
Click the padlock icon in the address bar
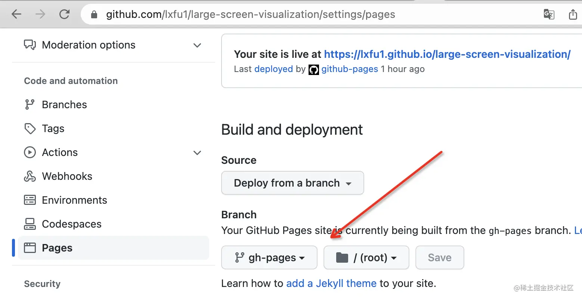pos(94,15)
